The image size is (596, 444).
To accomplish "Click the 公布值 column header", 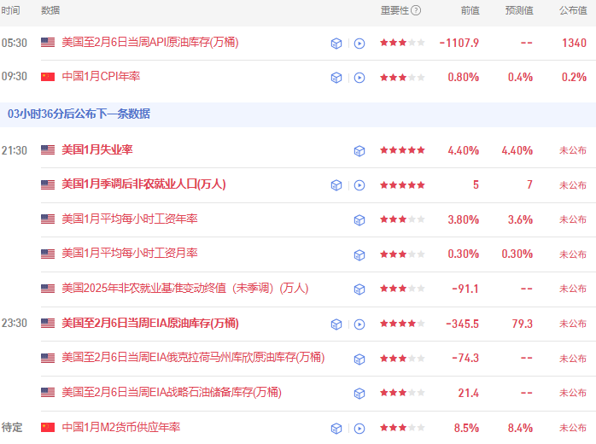I will 573,10.
